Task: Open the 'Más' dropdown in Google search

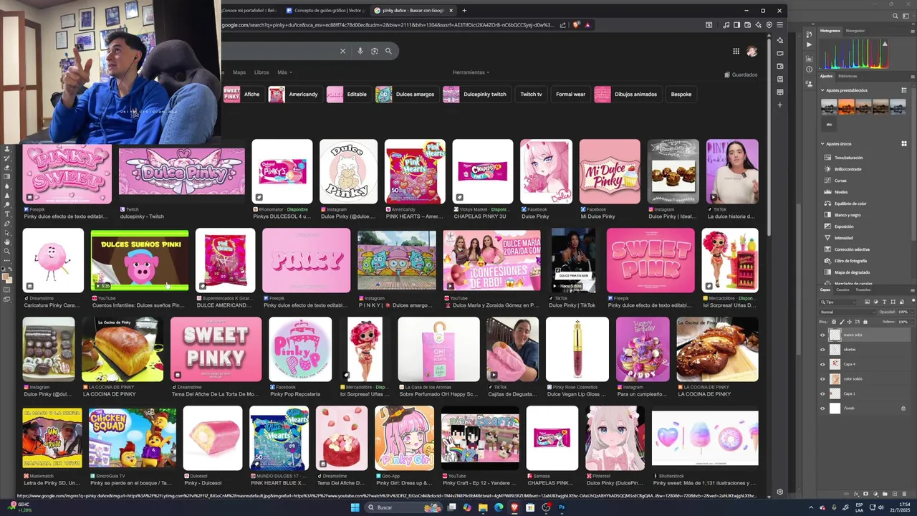Action: coord(284,72)
